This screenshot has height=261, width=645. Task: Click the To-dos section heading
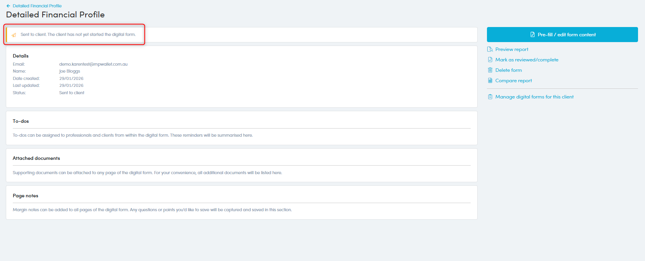click(x=21, y=121)
